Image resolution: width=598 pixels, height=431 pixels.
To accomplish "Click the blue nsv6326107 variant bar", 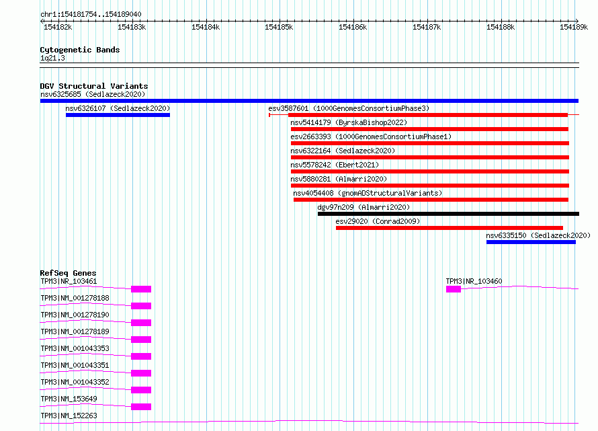I will [118, 115].
